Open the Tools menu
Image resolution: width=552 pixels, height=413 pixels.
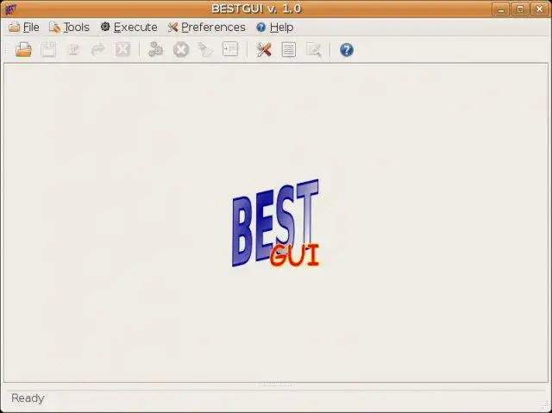point(69,28)
